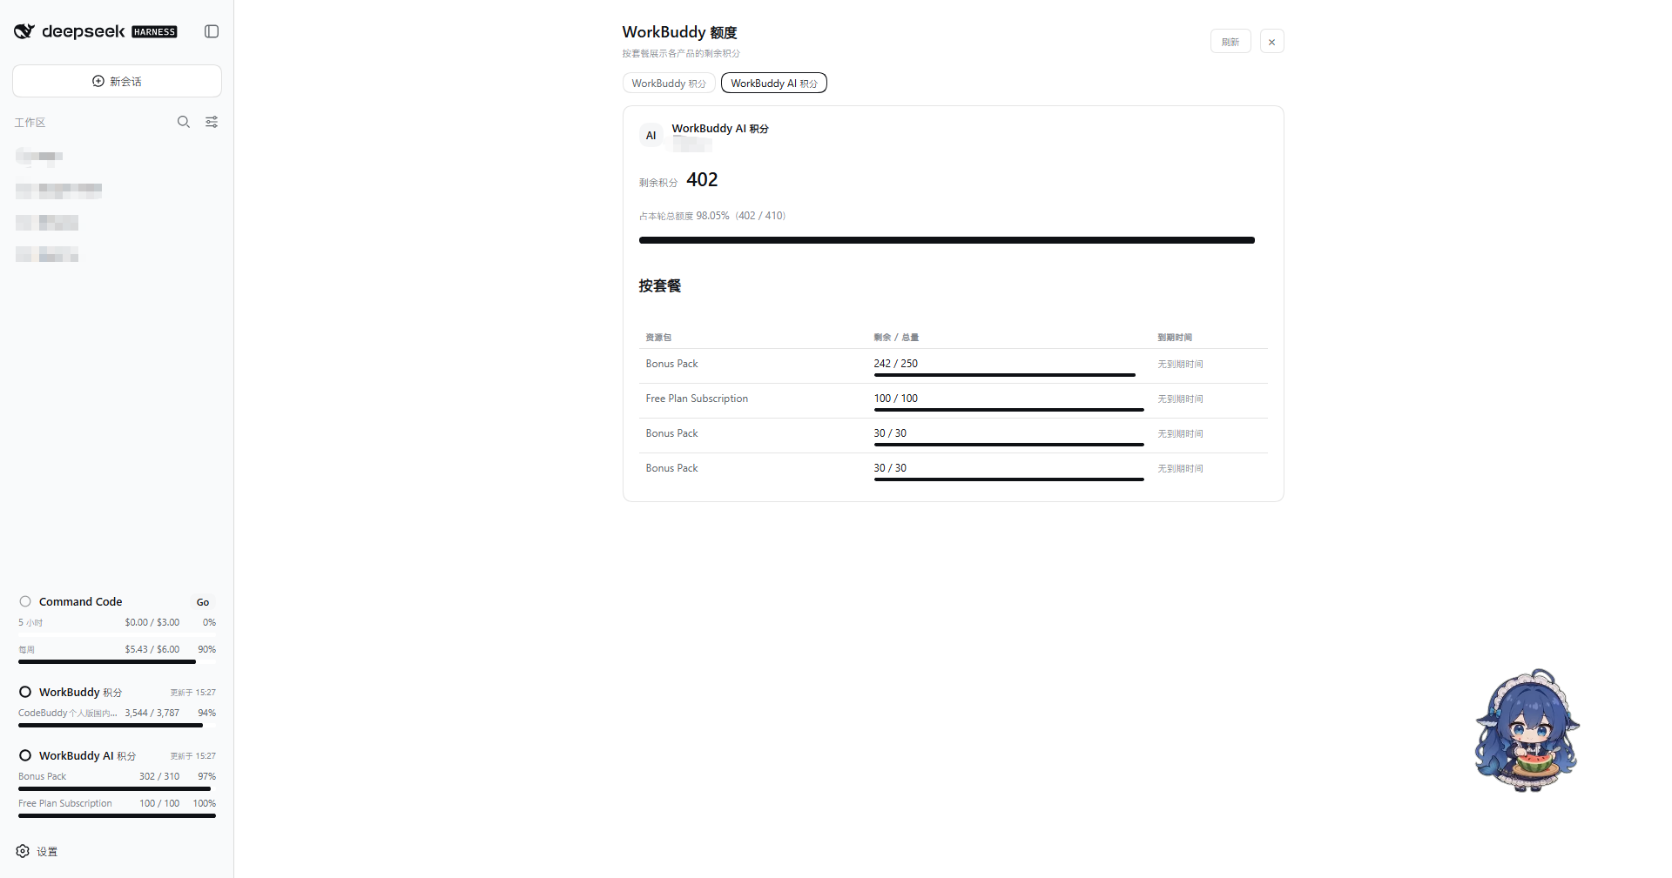Click the 资源包 column header

(658, 338)
